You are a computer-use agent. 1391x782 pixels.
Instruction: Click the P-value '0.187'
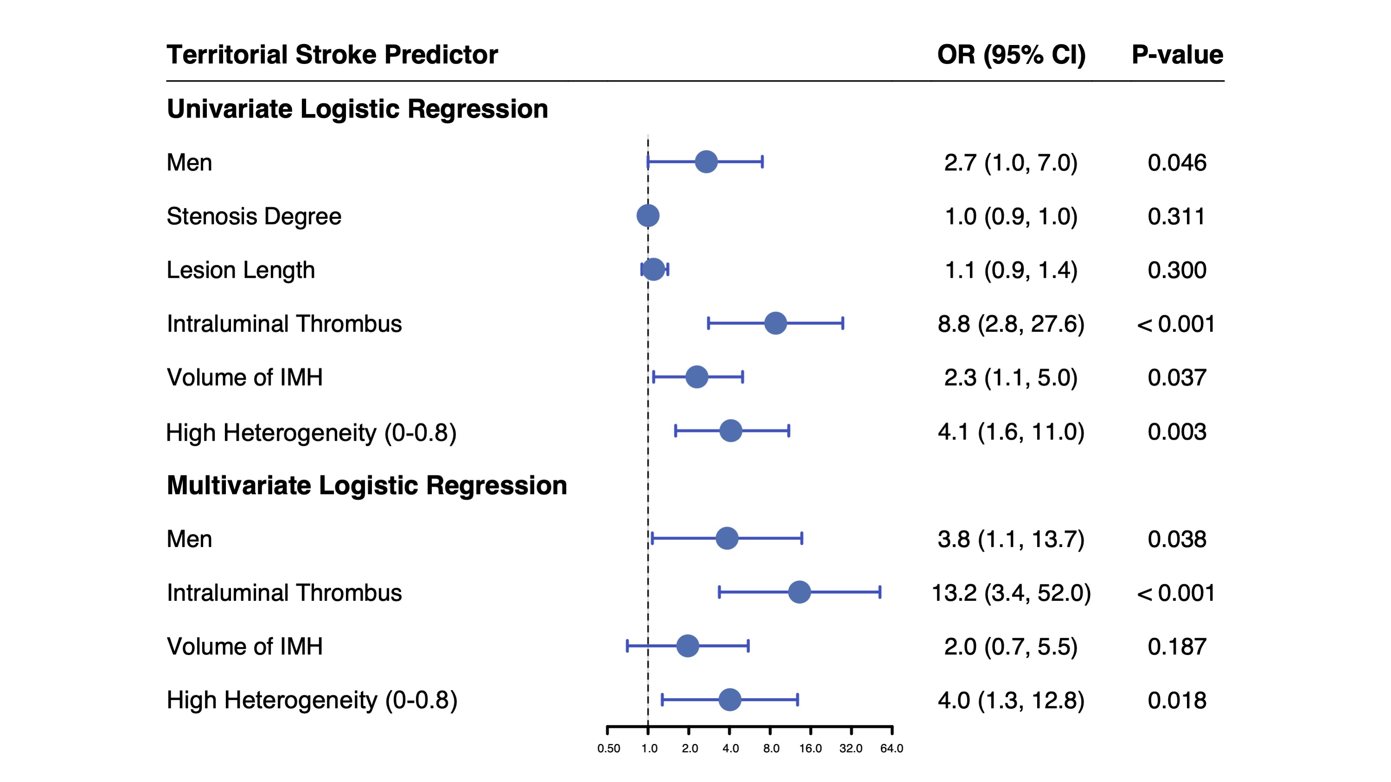(1177, 647)
